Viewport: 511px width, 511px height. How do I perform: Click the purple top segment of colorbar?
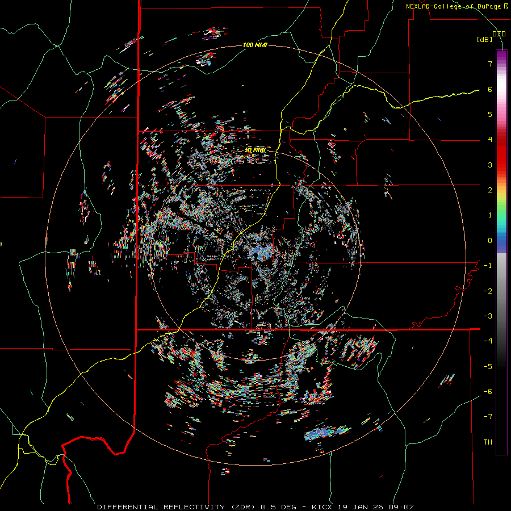[501, 56]
